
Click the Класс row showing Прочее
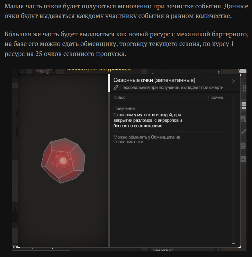tap(168, 97)
